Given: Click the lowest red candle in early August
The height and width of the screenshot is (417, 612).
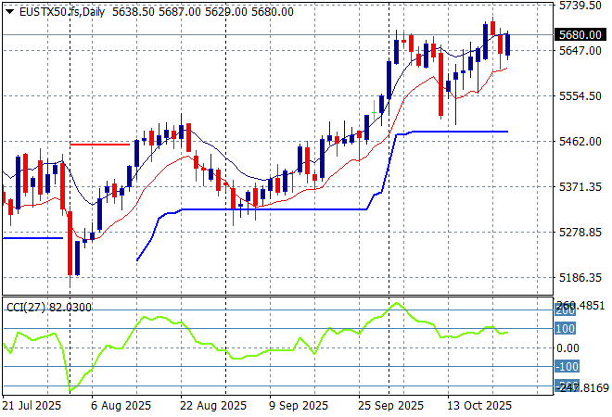Looking at the screenshot, I should pyautogui.click(x=70, y=243).
